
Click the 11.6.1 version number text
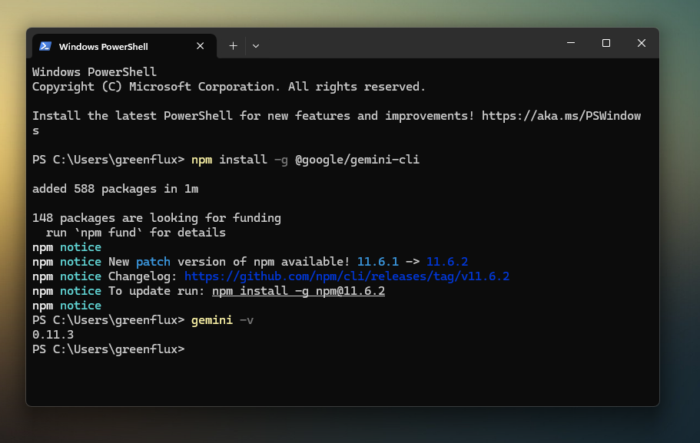point(378,262)
